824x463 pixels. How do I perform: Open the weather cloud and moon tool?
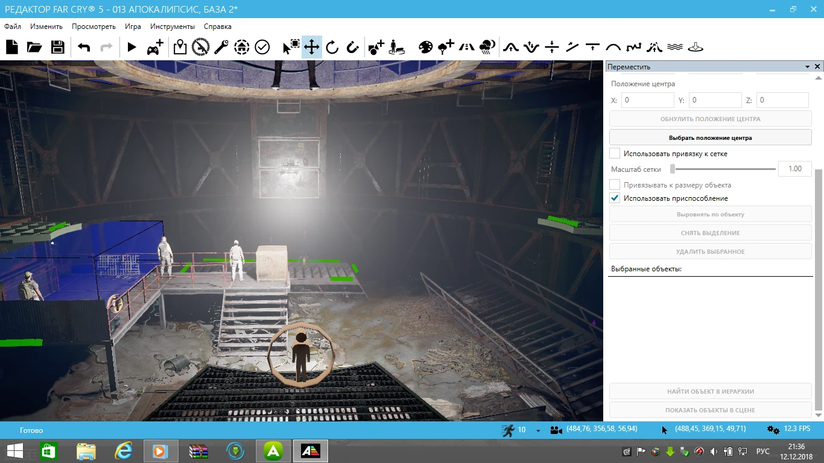pyautogui.click(x=487, y=47)
